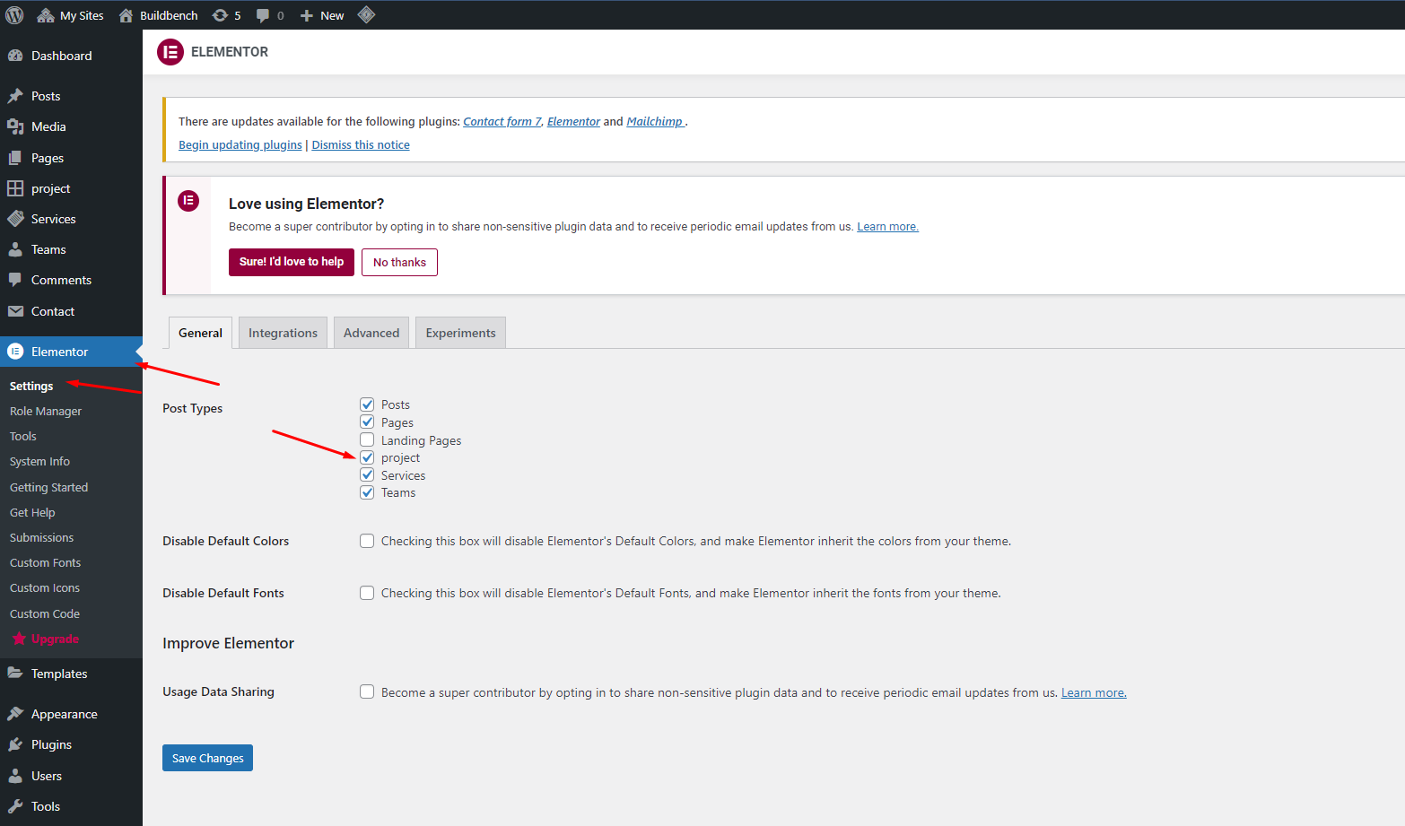Open comments bubble icon in admin bar

pos(263,15)
